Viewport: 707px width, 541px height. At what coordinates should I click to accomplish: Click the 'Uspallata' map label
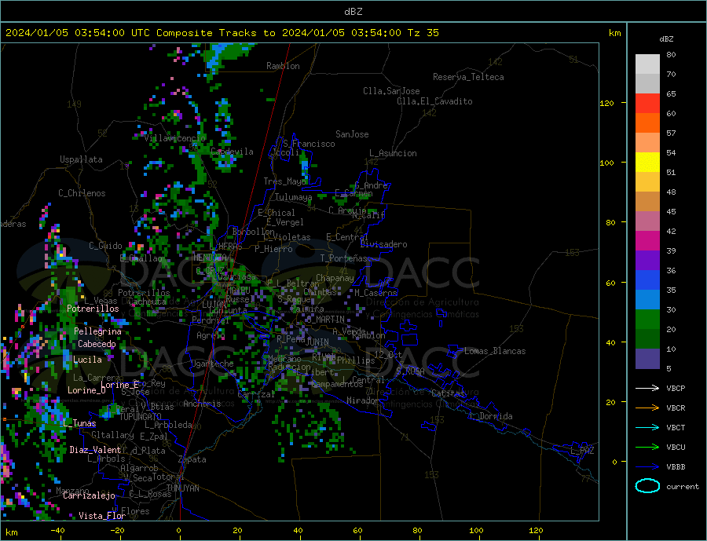point(81,159)
